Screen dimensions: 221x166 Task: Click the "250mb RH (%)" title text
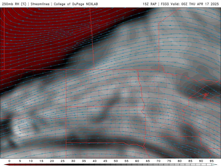pyautogui.click(x=14, y=4)
